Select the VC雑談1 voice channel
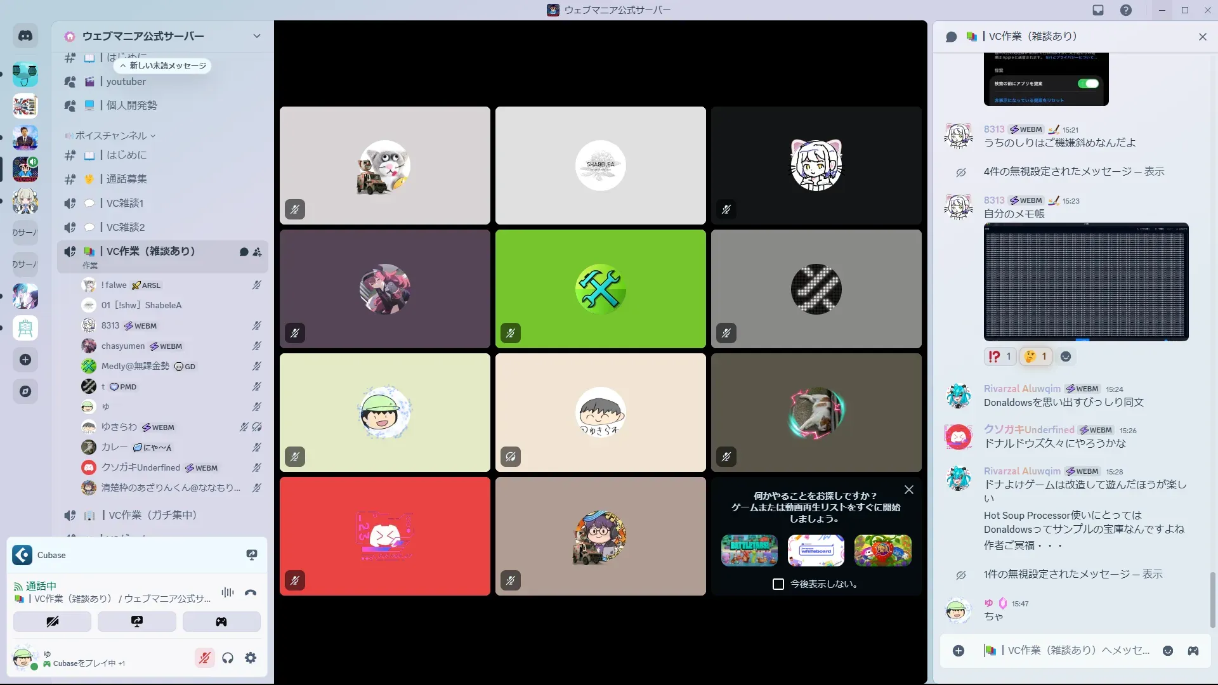 tap(125, 203)
